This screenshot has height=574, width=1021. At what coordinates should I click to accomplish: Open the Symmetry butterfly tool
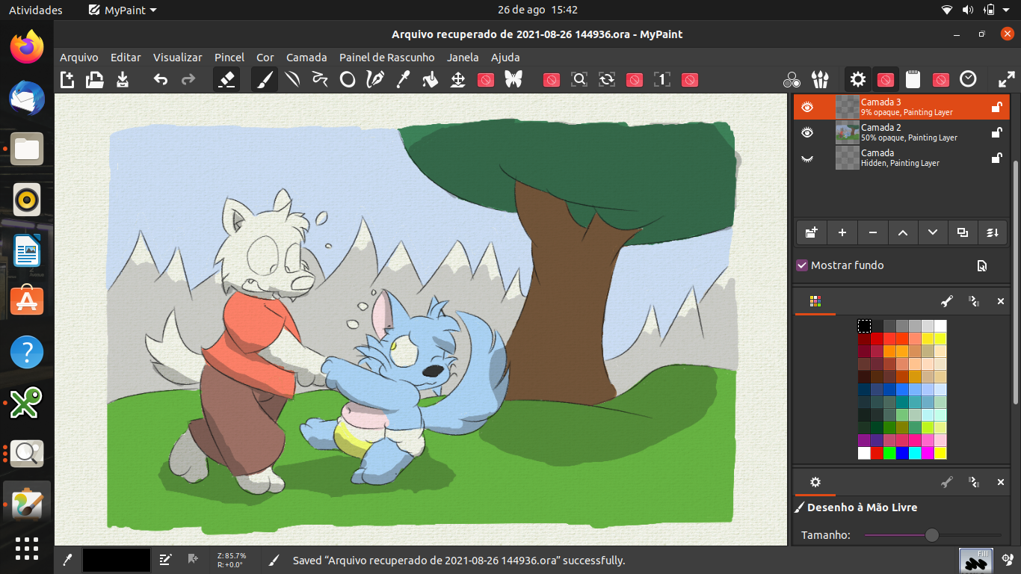coord(513,79)
